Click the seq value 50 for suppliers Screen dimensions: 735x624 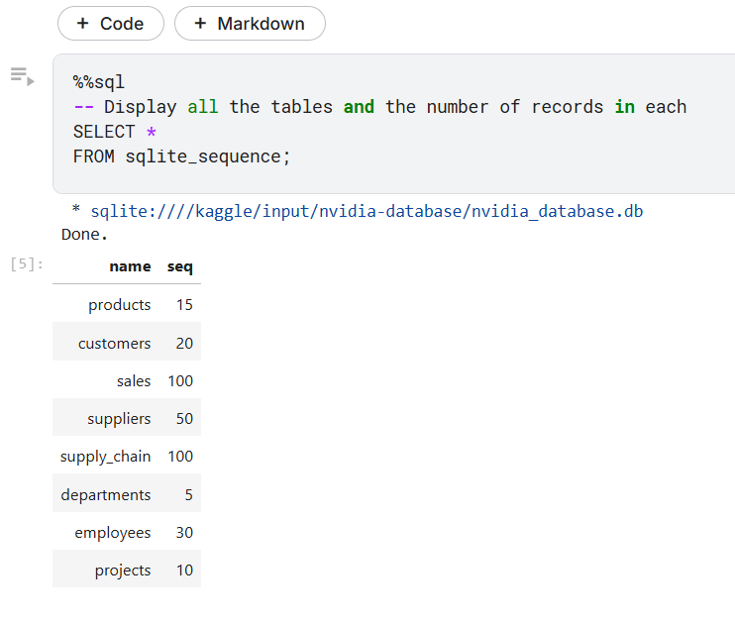click(184, 419)
